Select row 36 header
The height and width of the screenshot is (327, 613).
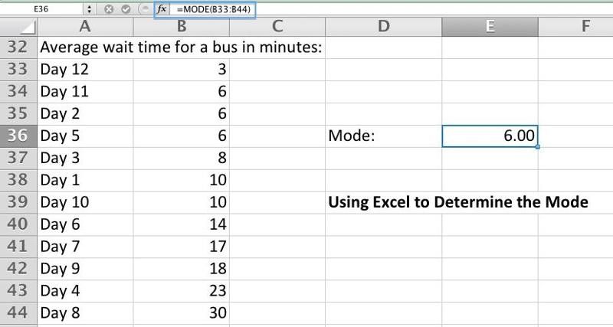(x=17, y=136)
